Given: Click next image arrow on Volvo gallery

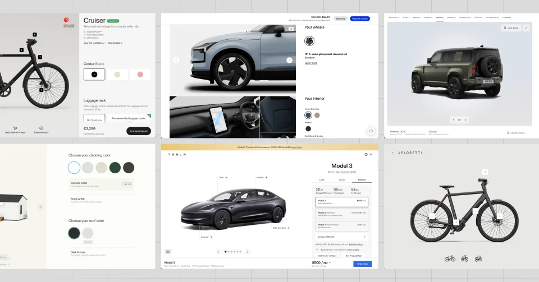Looking at the screenshot, I should coord(290,60).
